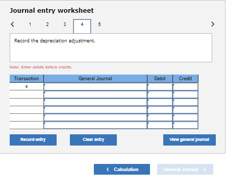The height and width of the screenshot is (191, 251).
Task: Open journal entry tab 3
Action: coord(65,25)
